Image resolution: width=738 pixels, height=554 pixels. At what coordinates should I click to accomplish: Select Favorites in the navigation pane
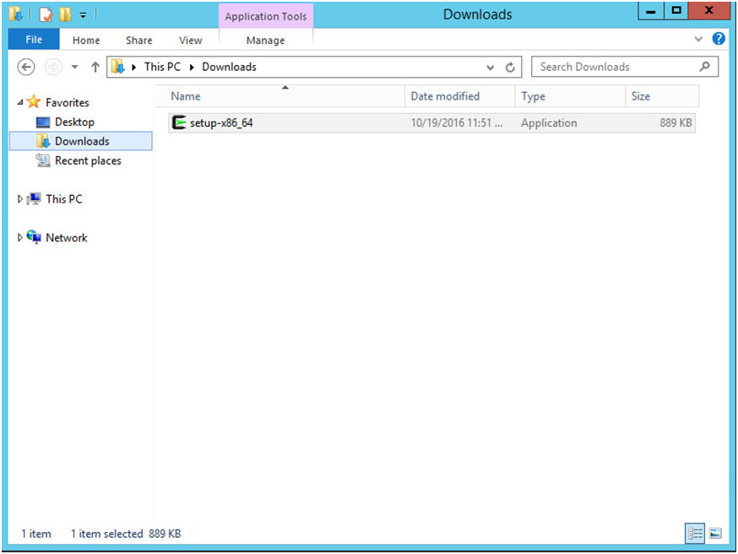tap(68, 102)
